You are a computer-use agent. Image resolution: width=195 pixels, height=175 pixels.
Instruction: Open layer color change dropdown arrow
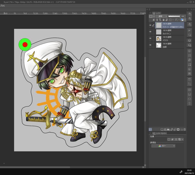[x=185, y=20]
